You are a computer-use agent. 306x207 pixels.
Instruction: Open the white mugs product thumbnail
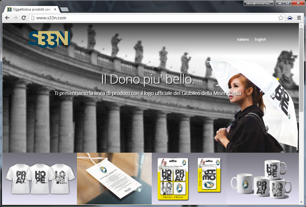tap(262, 178)
